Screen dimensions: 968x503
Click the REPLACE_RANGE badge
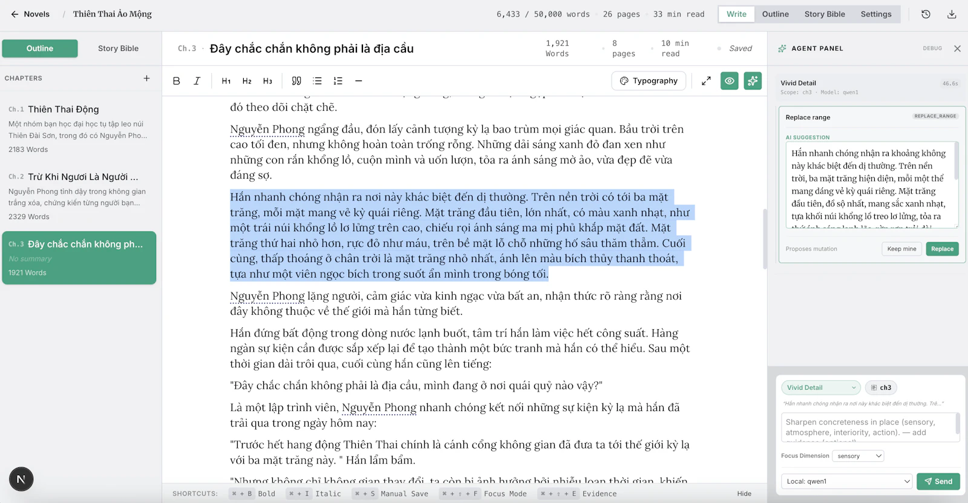pos(935,116)
